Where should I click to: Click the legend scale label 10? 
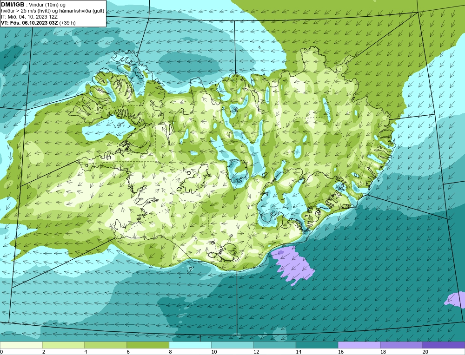[214, 352]
